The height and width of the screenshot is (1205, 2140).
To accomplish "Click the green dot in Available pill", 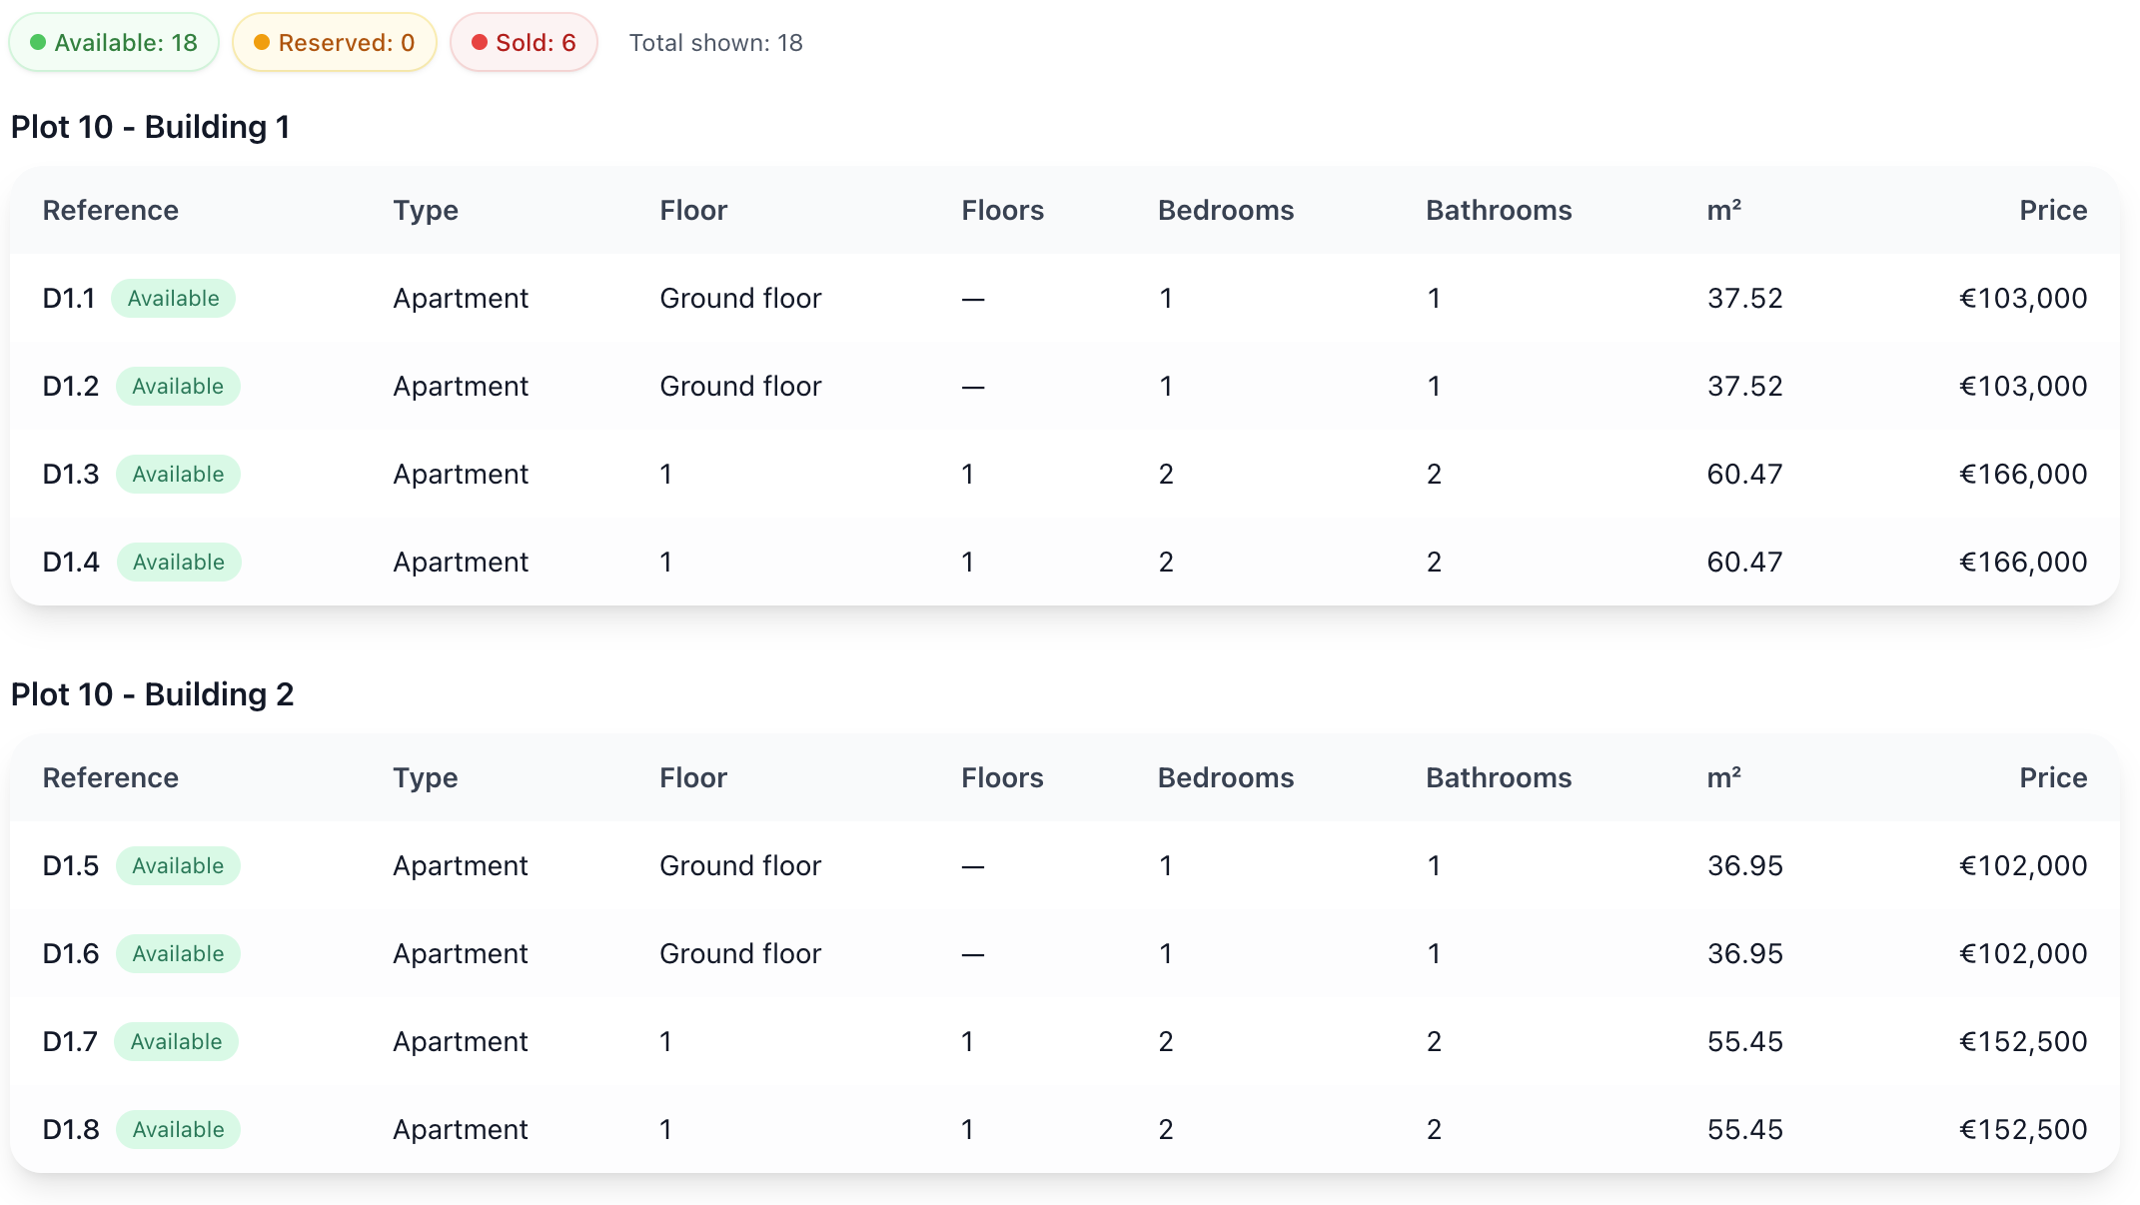I will coord(38,43).
